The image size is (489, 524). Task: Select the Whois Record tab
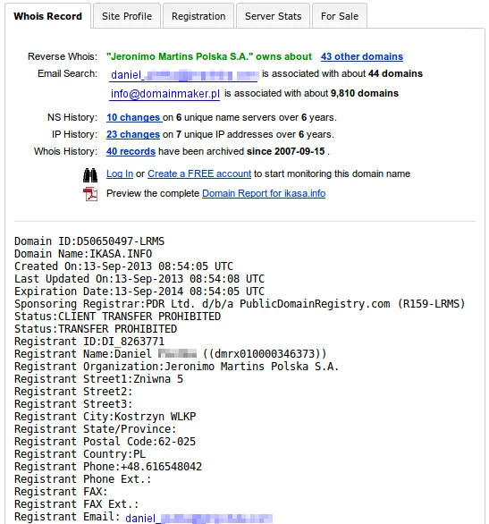(47, 16)
